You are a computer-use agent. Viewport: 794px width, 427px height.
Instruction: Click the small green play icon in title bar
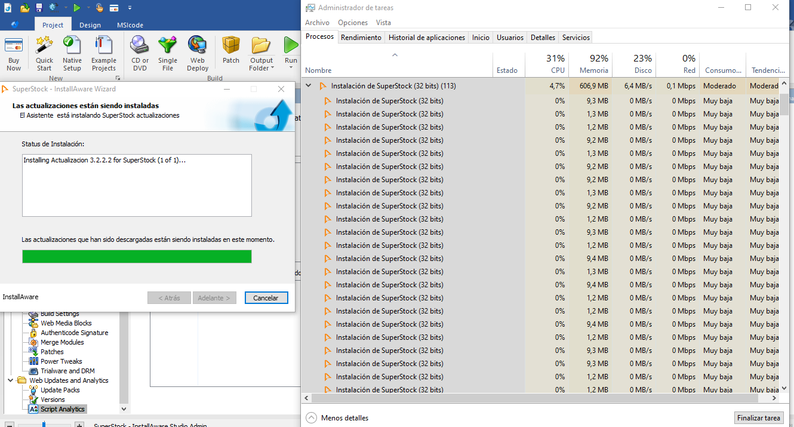(x=77, y=8)
